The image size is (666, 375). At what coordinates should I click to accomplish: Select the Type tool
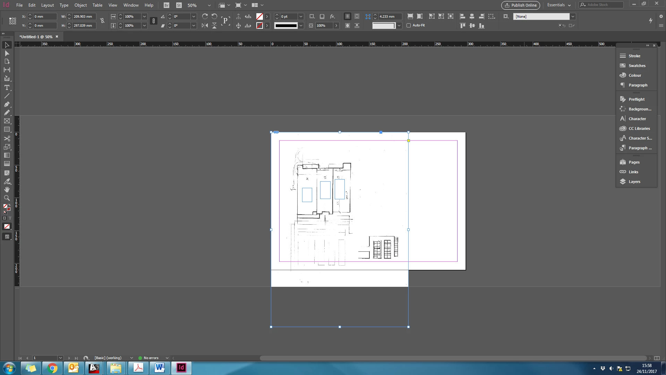7,87
